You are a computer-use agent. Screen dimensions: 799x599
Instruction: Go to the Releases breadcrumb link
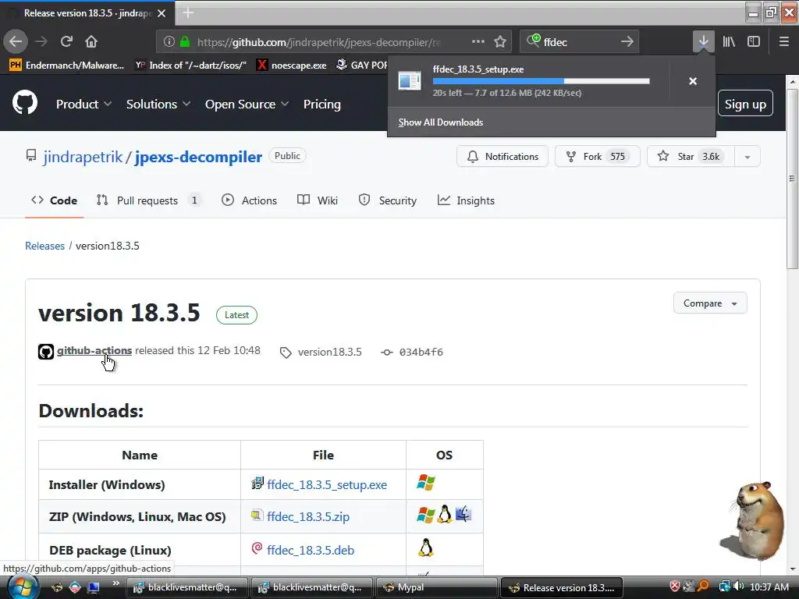pyautogui.click(x=44, y=246)
